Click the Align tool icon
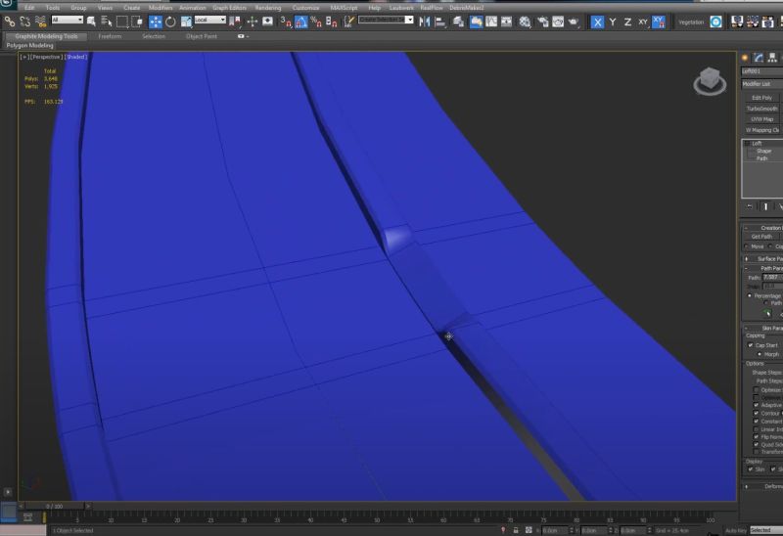This screenshot has height=536, width=783. pyautogui.click(x=439, y=22)
